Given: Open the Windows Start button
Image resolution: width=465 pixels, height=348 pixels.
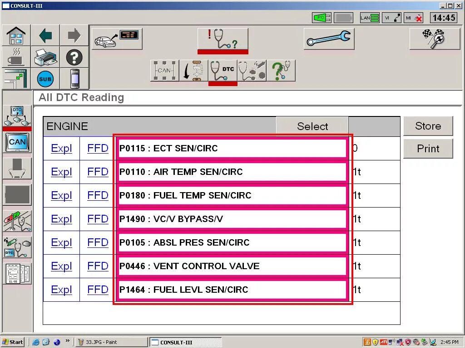Looking at the screenshot, I should point(12,342).
